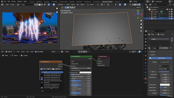
Task: Open the modifier wrench properties tab
Action: [x=146, y=63]
